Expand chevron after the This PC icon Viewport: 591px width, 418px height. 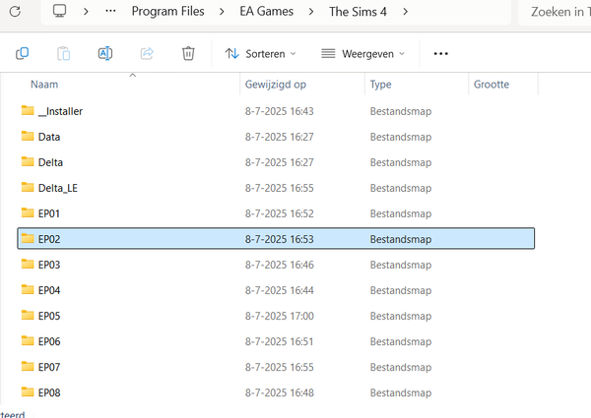[86, 12]
